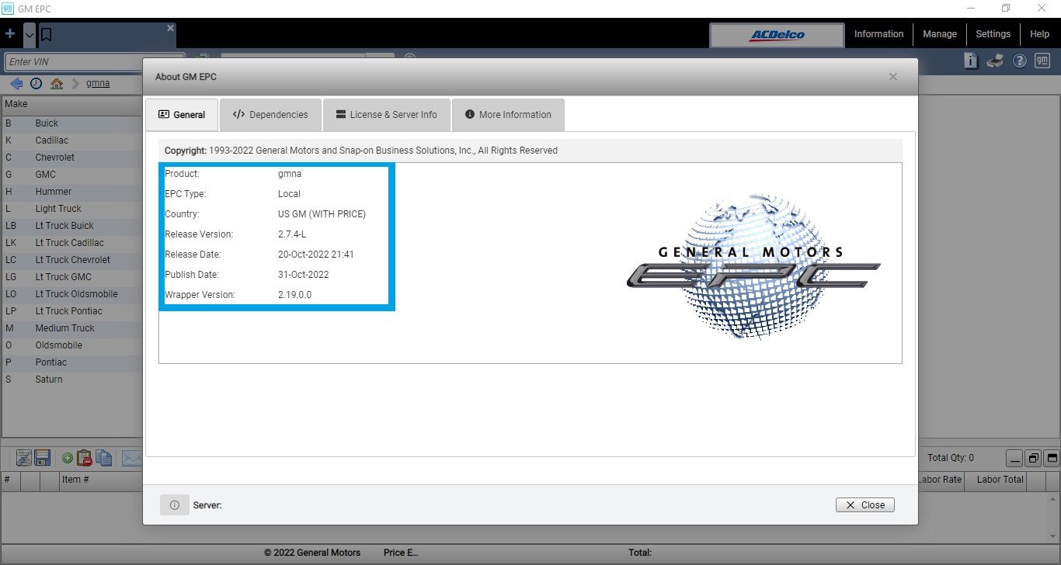Select Lt Truck GMC make
This screenshot has width=1061, height=565.
point(72,277)
